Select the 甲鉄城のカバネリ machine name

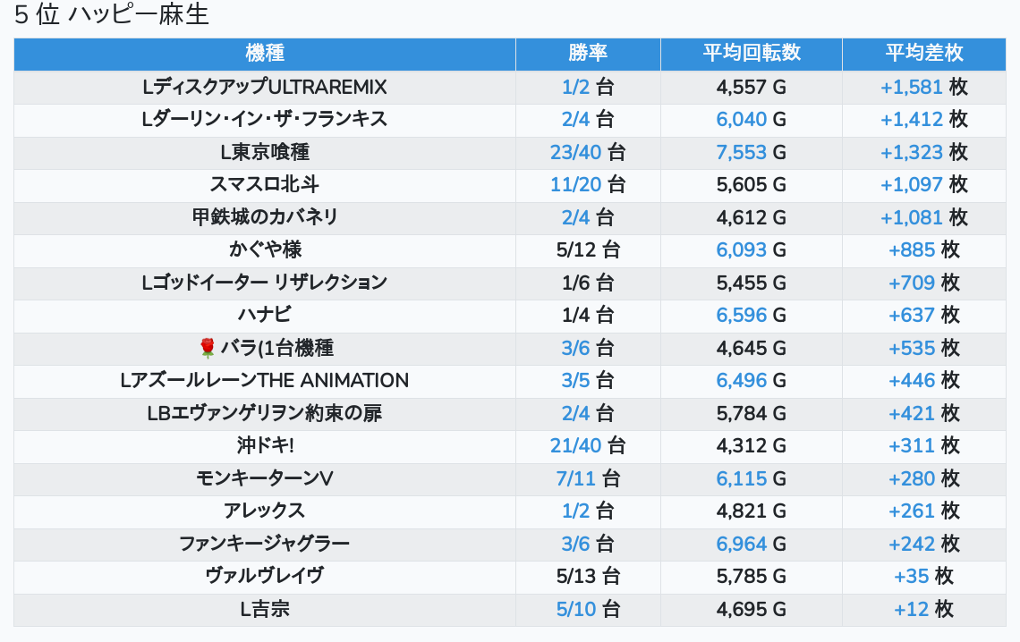coord(265,217)
